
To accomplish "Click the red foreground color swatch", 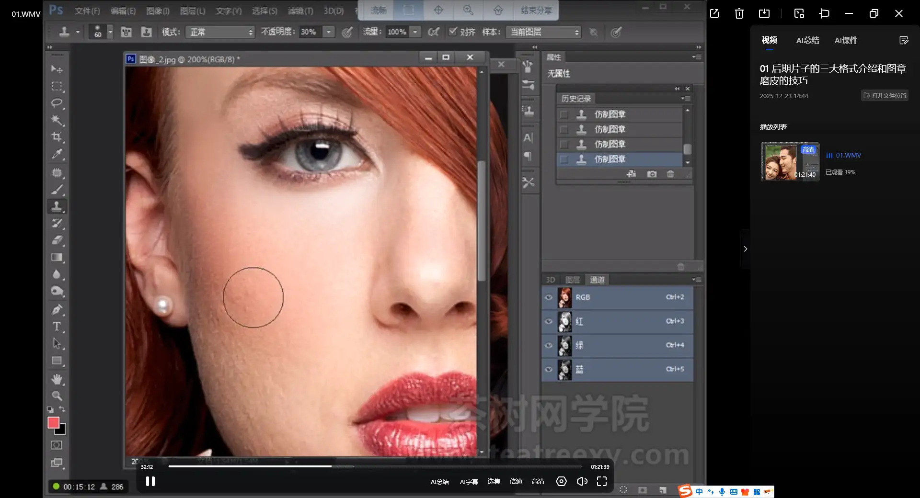I will tap(53, 423).
